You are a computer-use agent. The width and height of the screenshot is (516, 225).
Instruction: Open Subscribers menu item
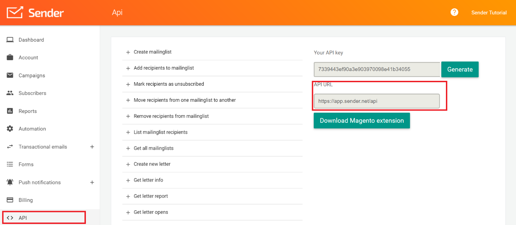coord(32,93)
